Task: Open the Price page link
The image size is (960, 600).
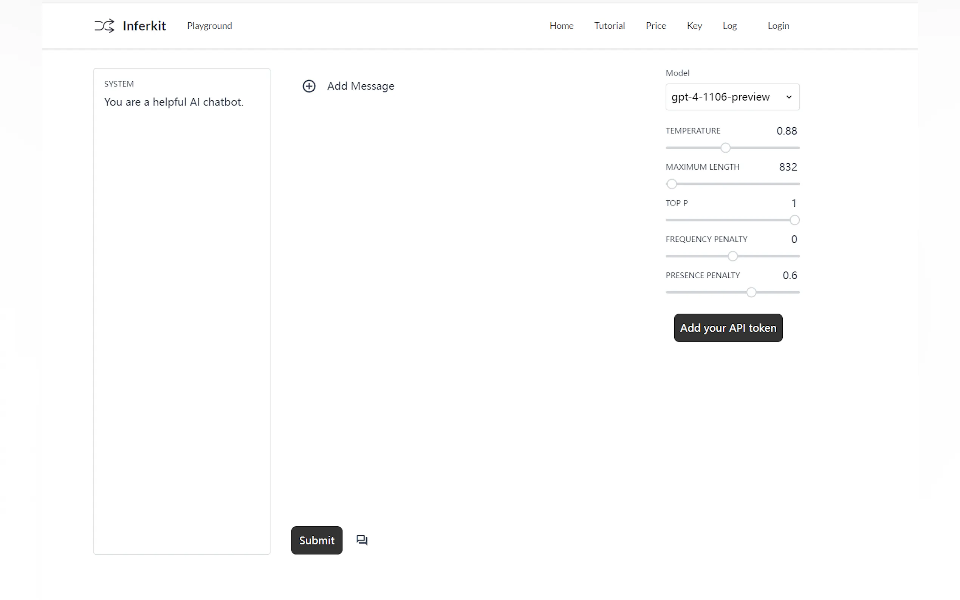Action: (655, 26)
